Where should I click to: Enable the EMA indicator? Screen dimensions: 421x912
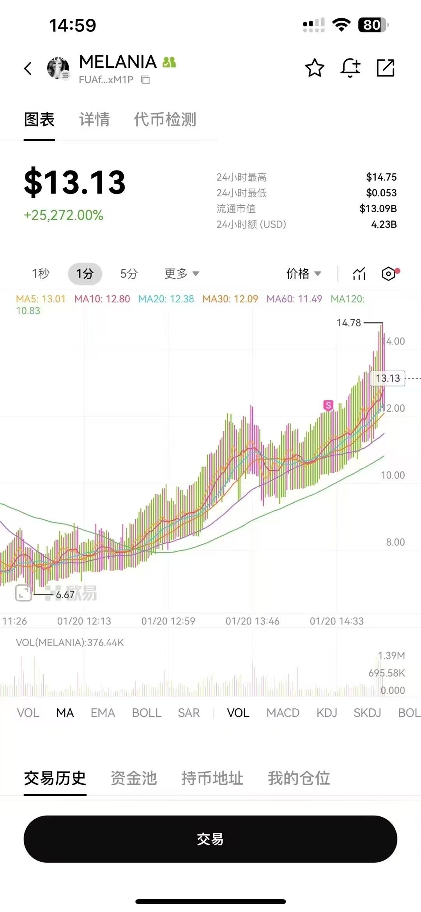click(x=103, y=713)
